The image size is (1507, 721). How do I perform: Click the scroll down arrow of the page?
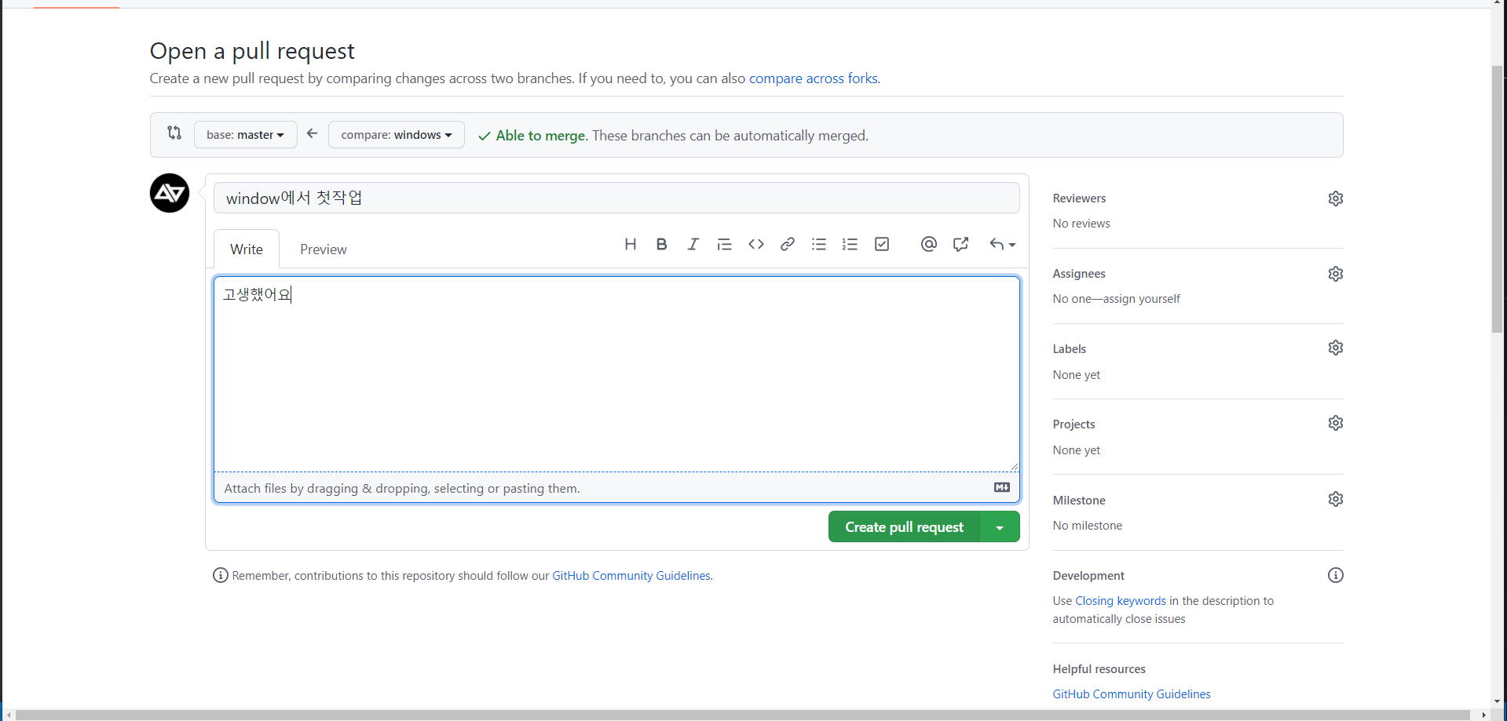(x=1497, y=701)
